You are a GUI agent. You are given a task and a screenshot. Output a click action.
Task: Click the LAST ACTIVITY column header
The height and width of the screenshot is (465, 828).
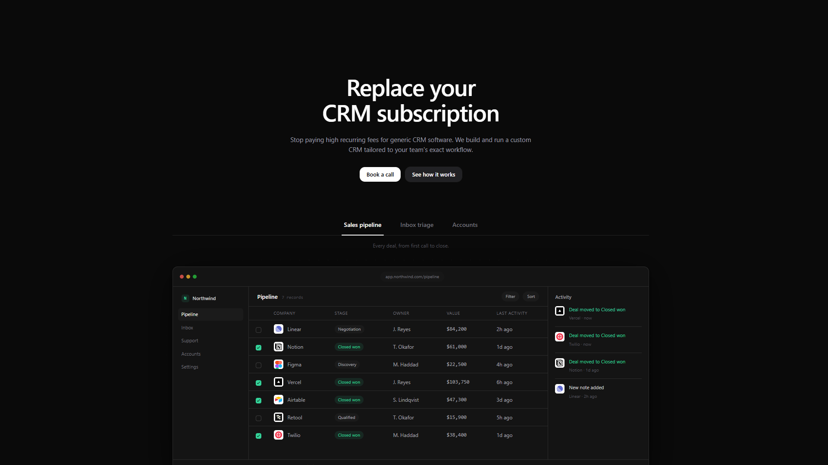pyautogui.click(x=512, y=313)
